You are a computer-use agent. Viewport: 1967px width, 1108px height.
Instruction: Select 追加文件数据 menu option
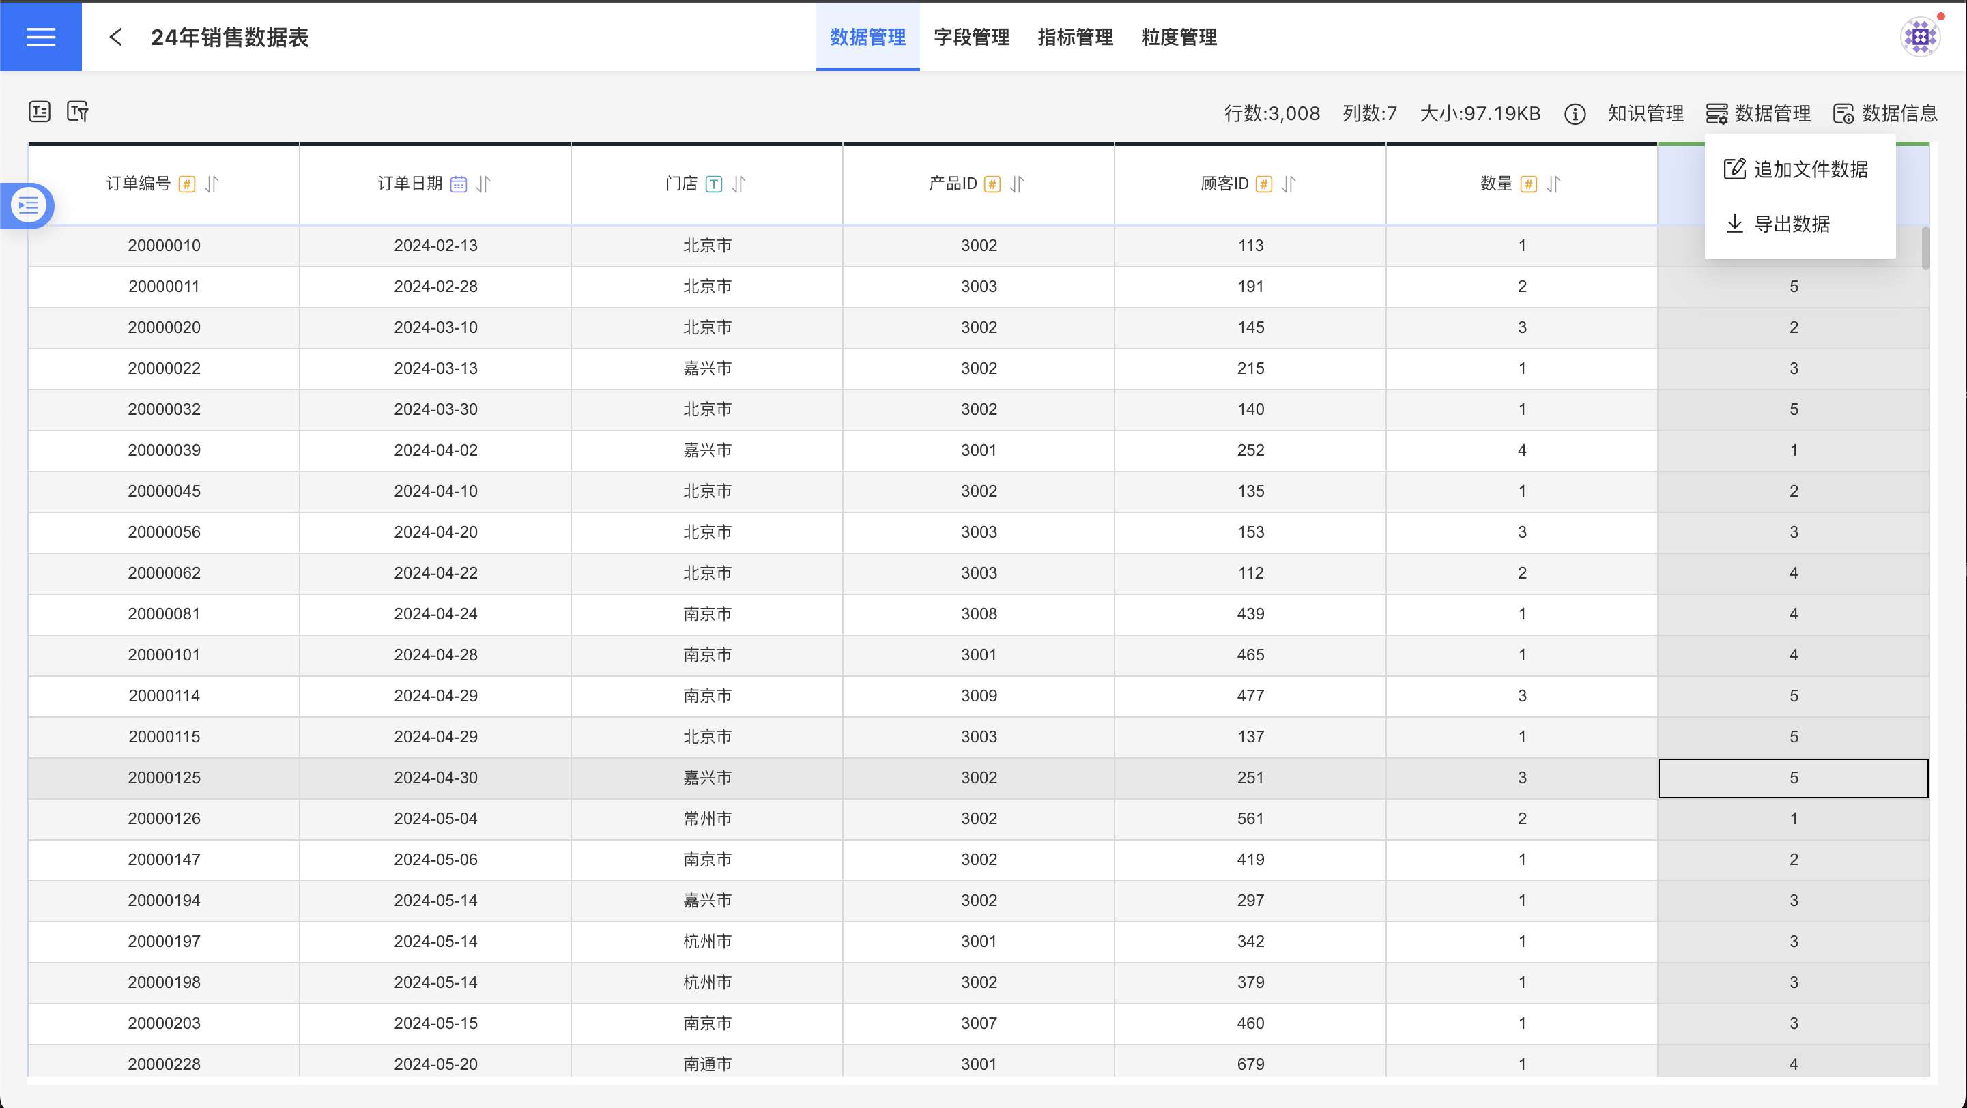coord(1796,169)
